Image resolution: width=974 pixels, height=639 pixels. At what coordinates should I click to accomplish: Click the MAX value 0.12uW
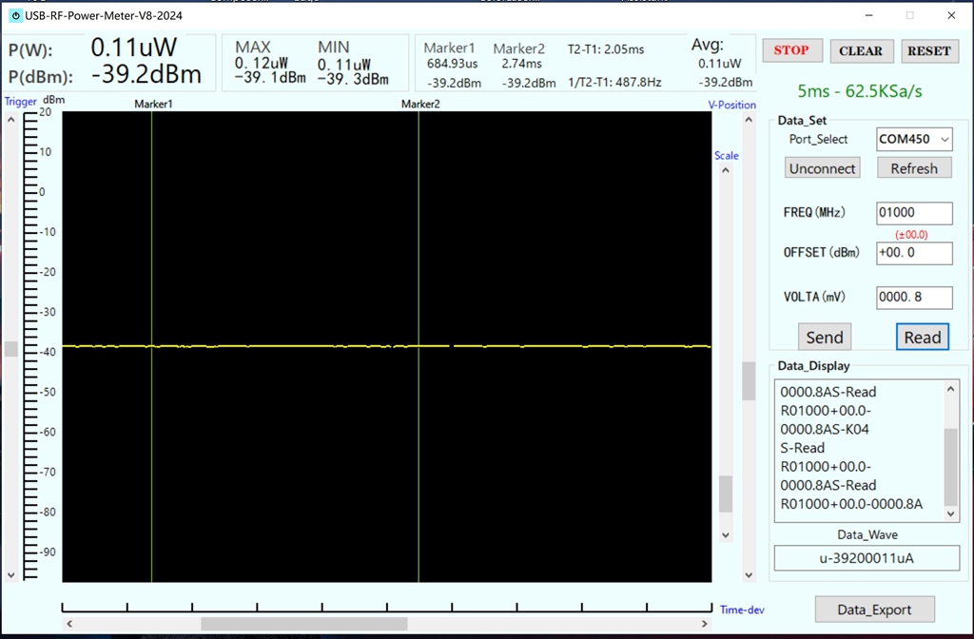(261, 64)
